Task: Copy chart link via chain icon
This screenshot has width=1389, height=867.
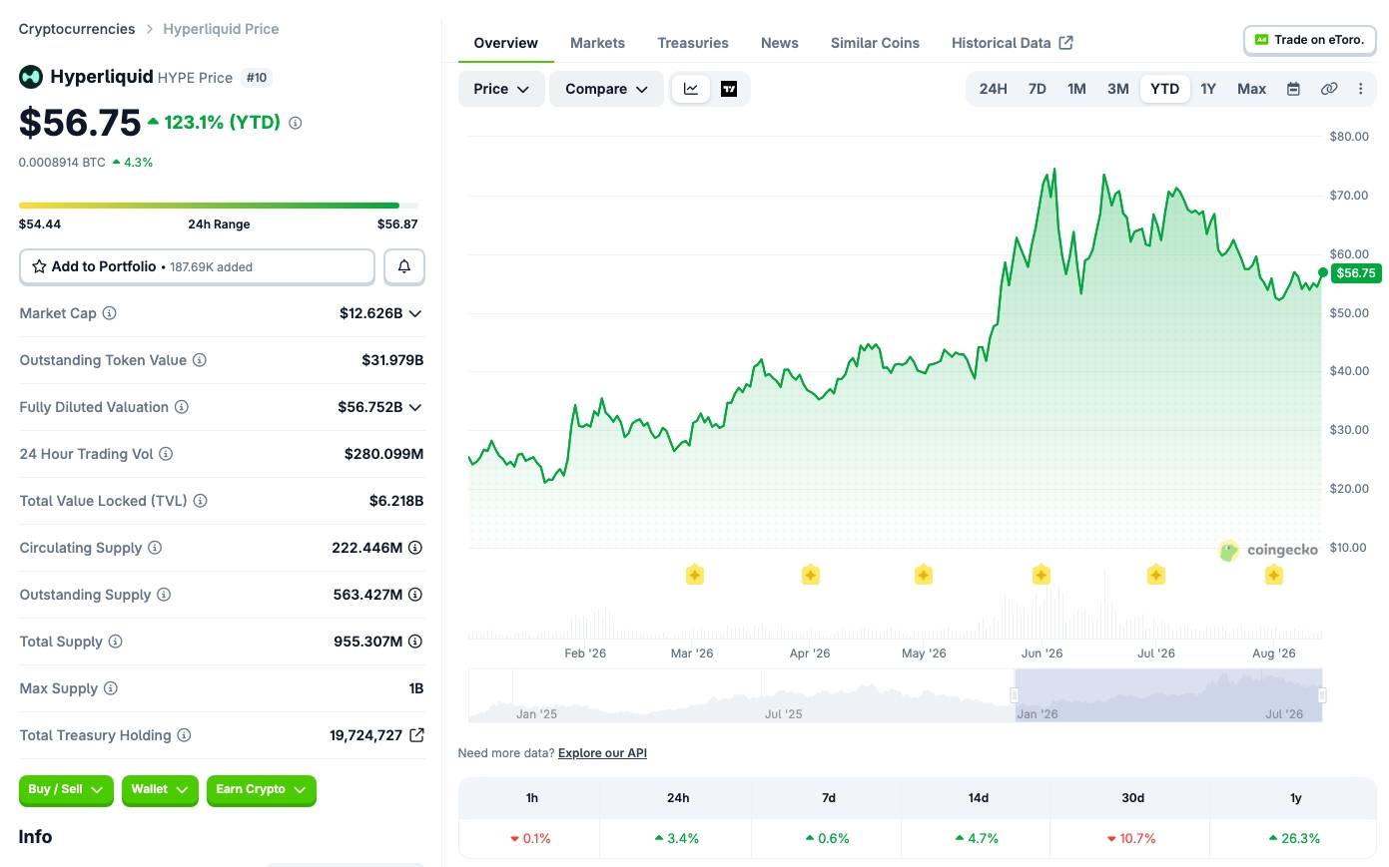Action: pyautogui.click(x=1329, y=89)
